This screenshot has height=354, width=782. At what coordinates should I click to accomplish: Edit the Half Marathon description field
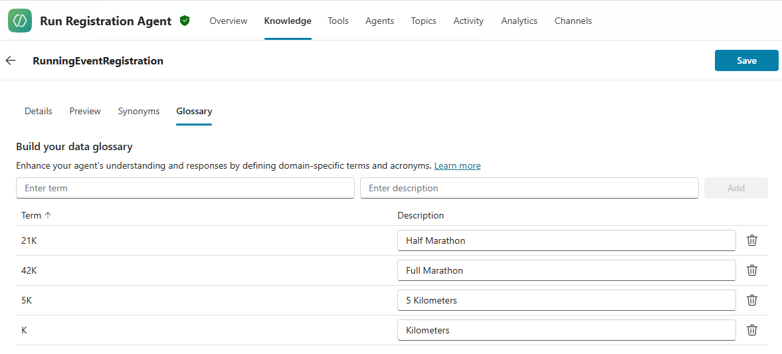[x=566, y=240]
